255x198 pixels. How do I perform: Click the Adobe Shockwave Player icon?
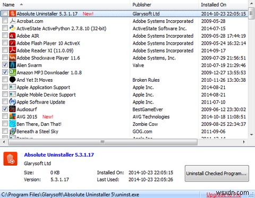tap(12, 58)
